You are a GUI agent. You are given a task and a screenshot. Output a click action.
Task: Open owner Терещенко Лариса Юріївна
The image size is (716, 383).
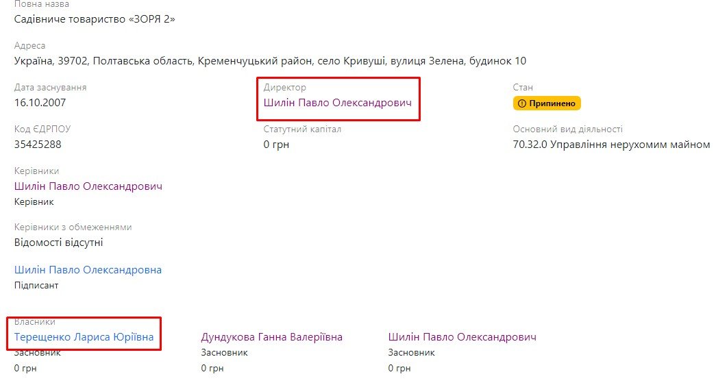tap(84, 337)
